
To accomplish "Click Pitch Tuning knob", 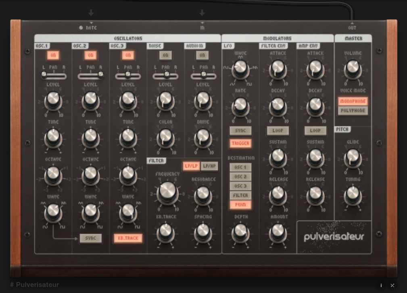I will (353, 196).
